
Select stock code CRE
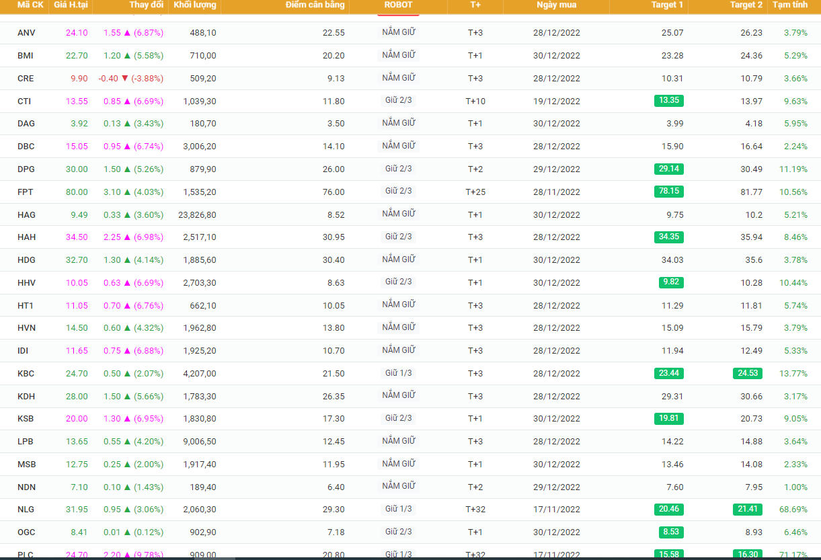click(26, 79)
